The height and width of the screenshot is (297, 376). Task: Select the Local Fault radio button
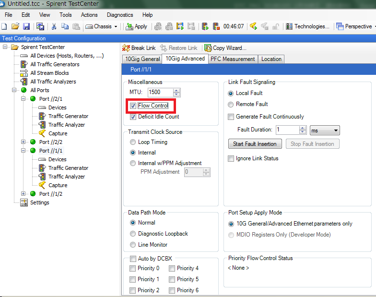[x=230, y=93]
